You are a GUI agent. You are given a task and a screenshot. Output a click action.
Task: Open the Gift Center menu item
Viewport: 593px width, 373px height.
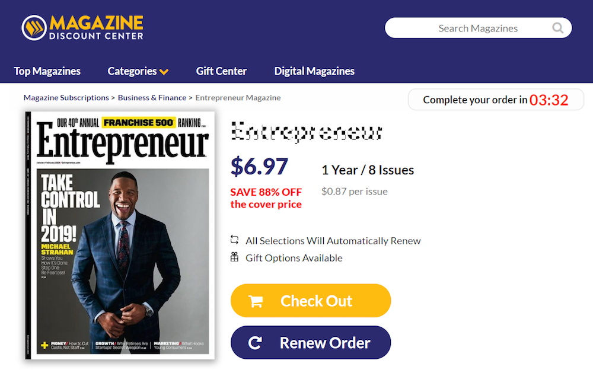(x=221, y=71)
